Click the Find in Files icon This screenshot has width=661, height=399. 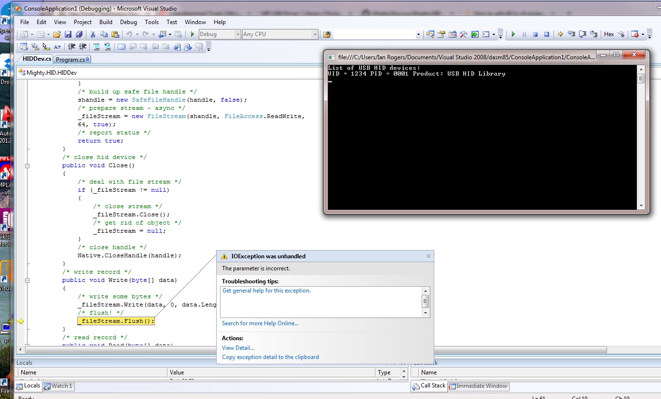327,34
